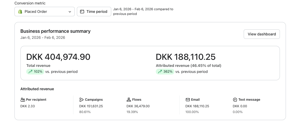Click the Text message value DKK 0.00
293x123 pixels.
click(x=240, y=106)
